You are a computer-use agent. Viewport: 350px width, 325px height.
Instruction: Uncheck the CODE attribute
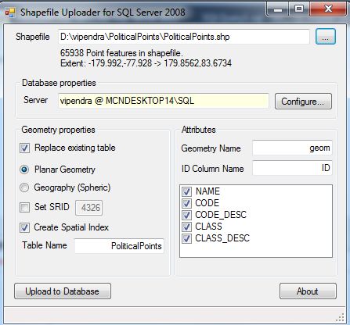click(186, 203)
